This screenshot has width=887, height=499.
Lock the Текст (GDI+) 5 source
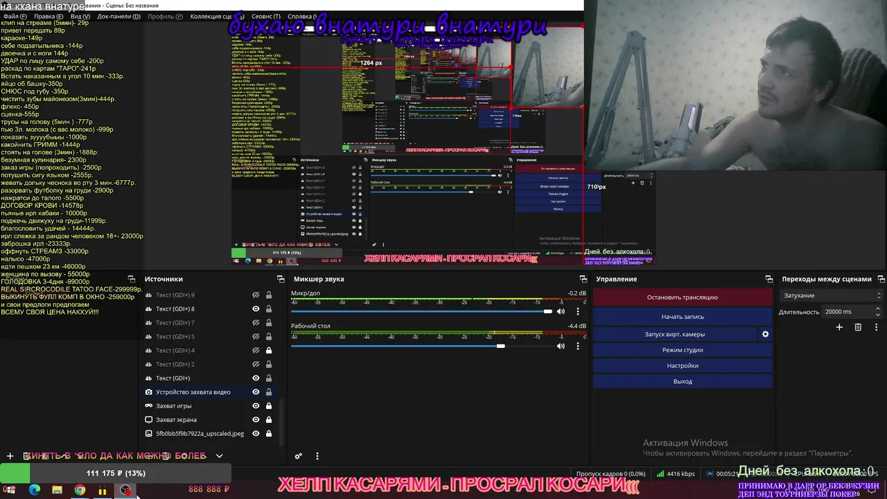269,337
